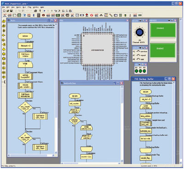Add a Comment bracket icon from palette
184x169 pixels.
[4, 82]
